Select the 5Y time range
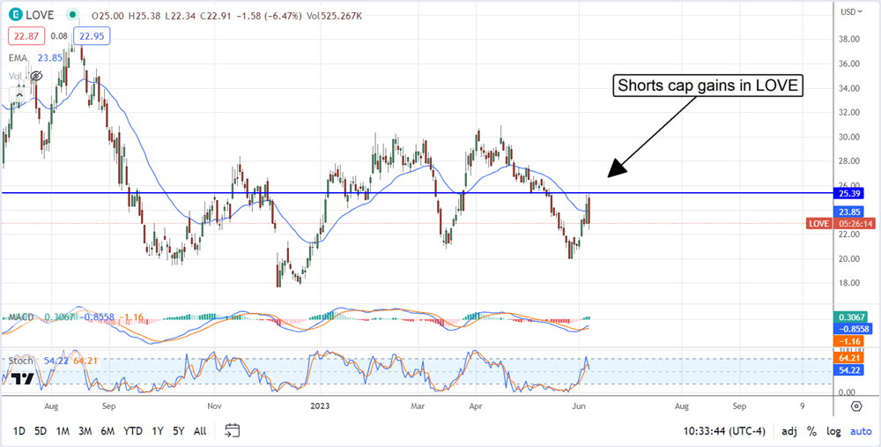 pos(179,431)
